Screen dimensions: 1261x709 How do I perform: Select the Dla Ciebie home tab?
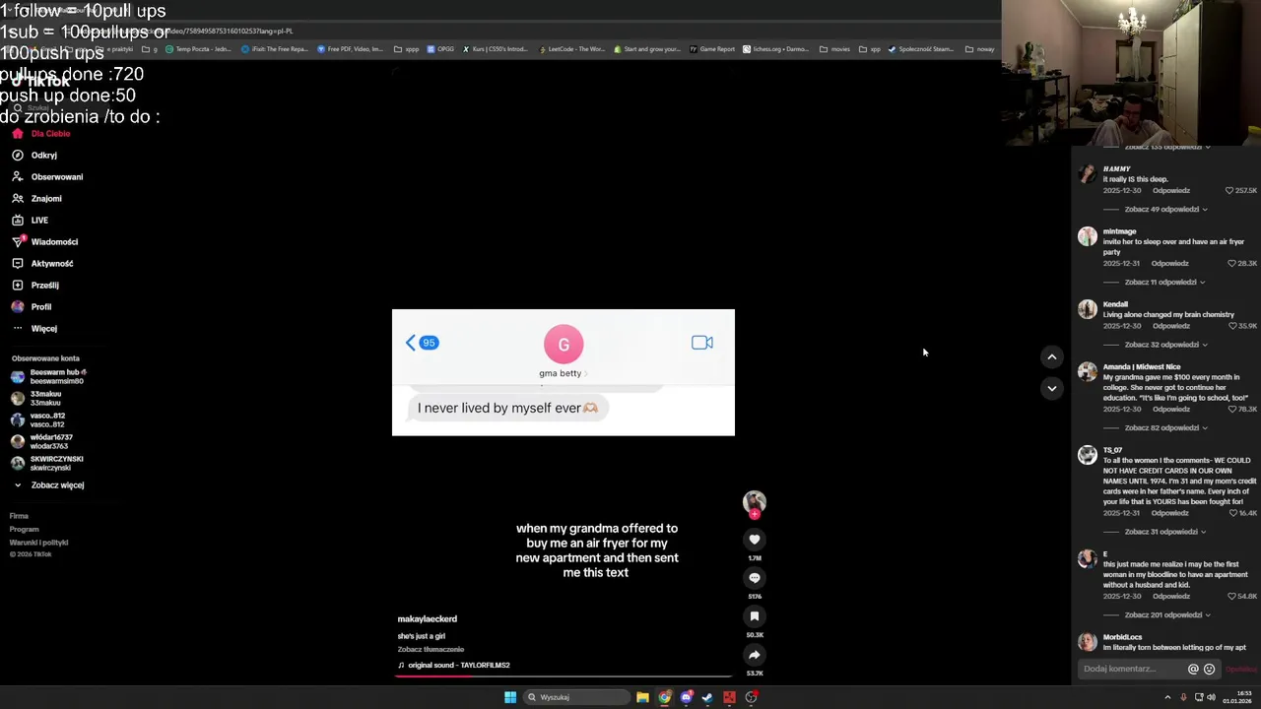[41, 134]
